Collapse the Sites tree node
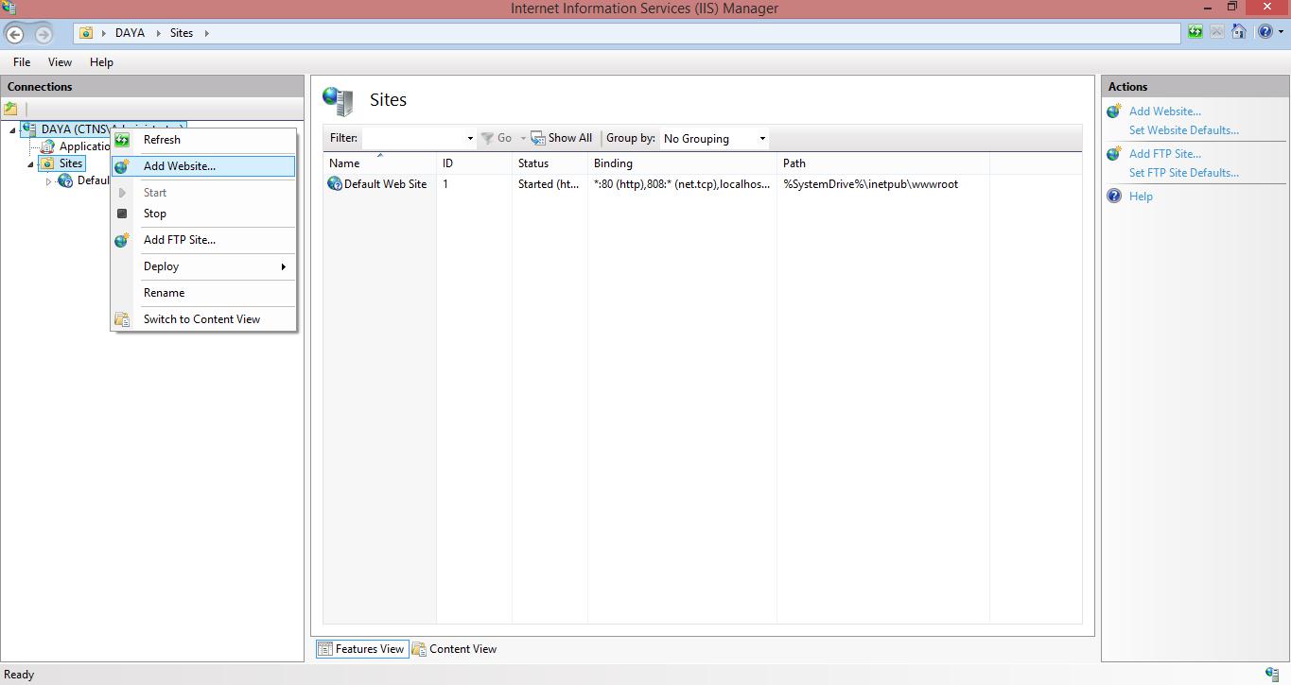 tap(30, 164)
